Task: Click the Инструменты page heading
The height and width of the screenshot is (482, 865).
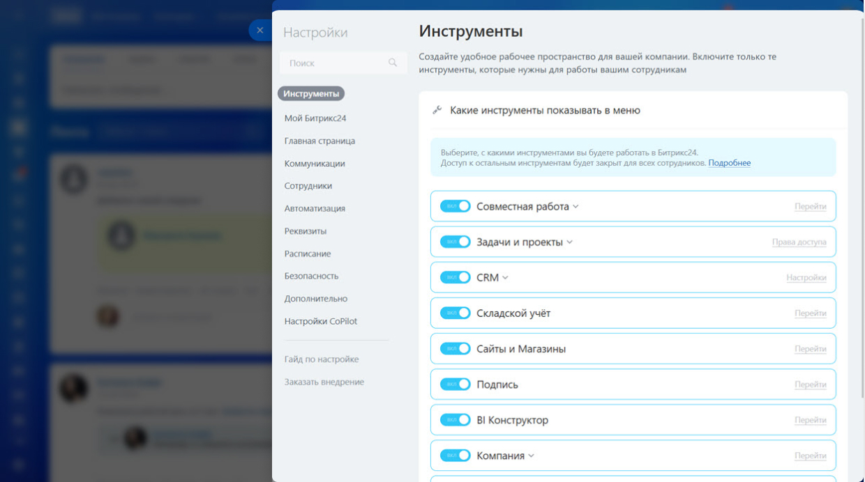Action: tap(471, 31)
